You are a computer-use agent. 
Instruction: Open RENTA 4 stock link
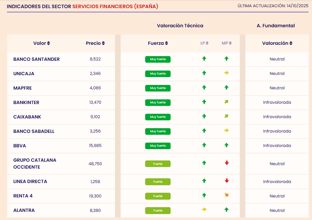[x=23, y=196]
